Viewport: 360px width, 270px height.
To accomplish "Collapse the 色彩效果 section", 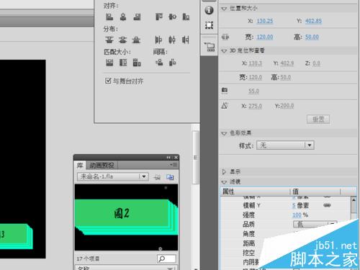I will pyautogui.click(x=224, y=133).
